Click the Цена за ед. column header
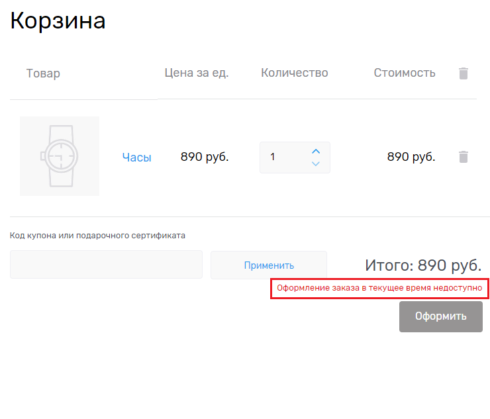This screenshot has width=490, height=419. (x=197, y=73)
